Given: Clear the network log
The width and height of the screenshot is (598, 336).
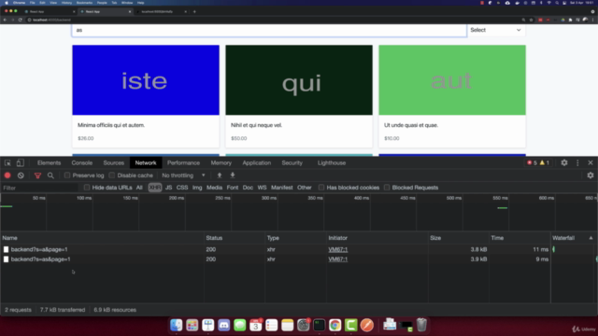Looking at the screenshot, I should 21,175.
